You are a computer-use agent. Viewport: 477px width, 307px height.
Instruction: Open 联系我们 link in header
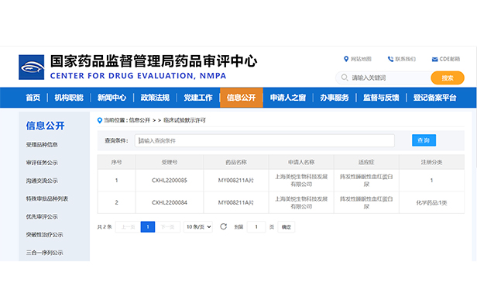[x=405, y=59]
